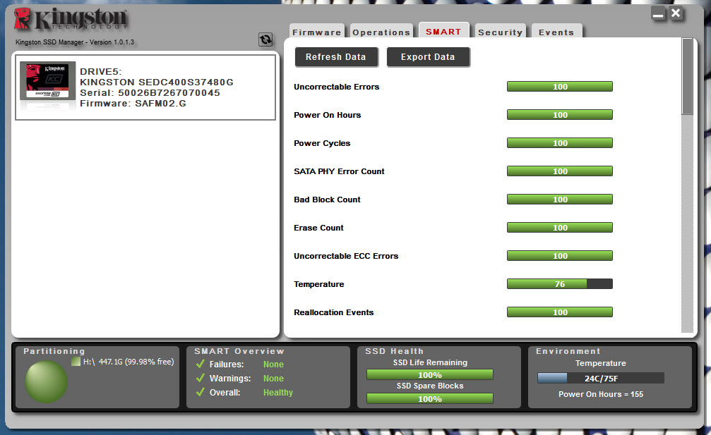The height and width of the screenshot is (435, 711).
Task: Click the green partition pie chart
Action: tap(46, 381)
